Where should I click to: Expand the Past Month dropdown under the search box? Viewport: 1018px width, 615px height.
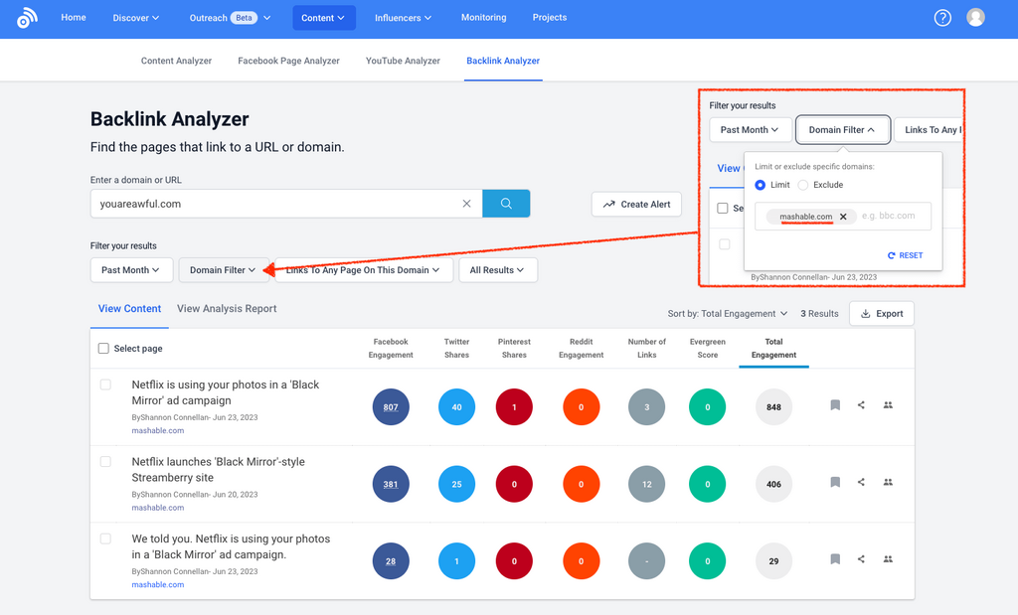[x=131, y=270]
